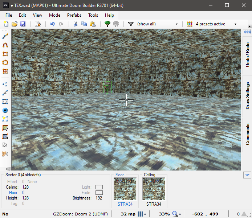The width and height of the screenshot is (252, 218).
Task: Select the Draw Lines tool
Action: (x=5, y=37)
